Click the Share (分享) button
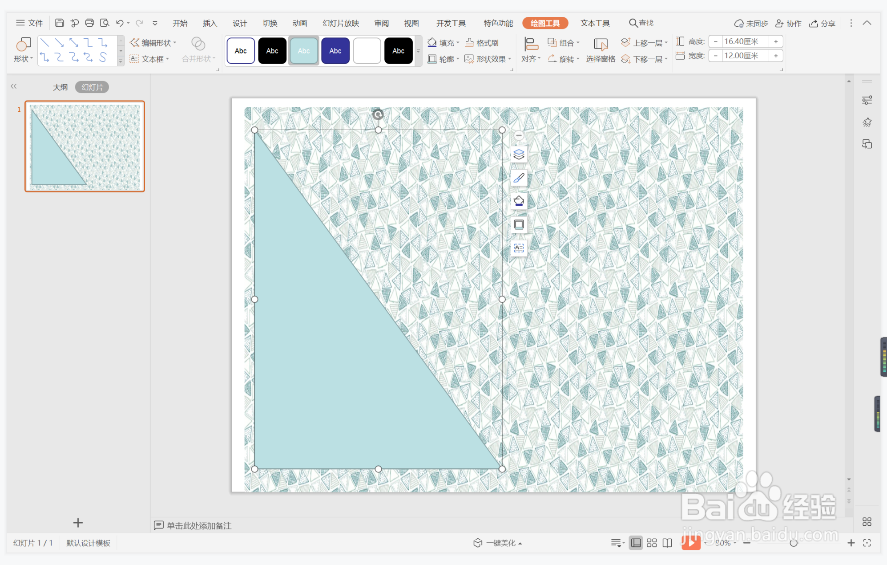The image size is (887, 565). click(822, 23)
